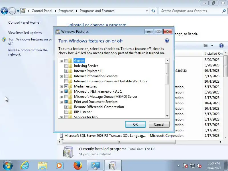The width and height of the screenshot is (228, 171).
Task: Toggle Microsoft .NET Framework 3.5.1 checkbox
Action: (66, 91)
